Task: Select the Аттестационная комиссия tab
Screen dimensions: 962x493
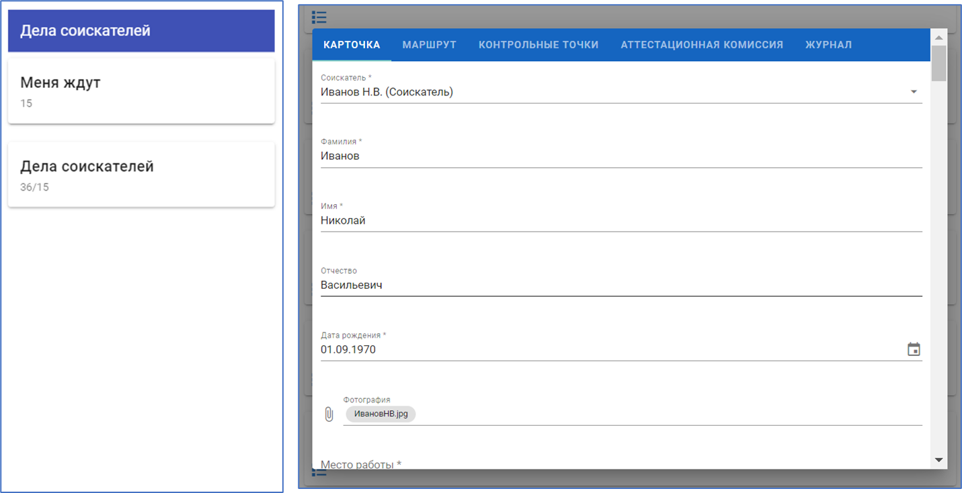Action: point(701,45)
